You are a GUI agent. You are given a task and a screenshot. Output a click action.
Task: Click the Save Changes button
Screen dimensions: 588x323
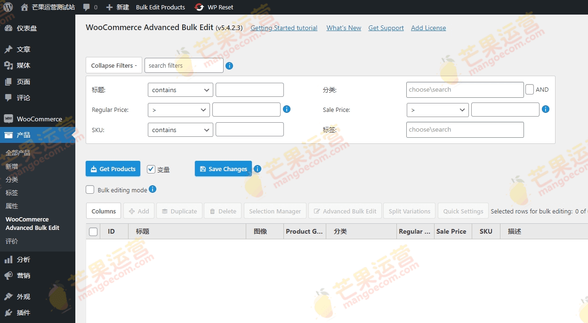223,169
